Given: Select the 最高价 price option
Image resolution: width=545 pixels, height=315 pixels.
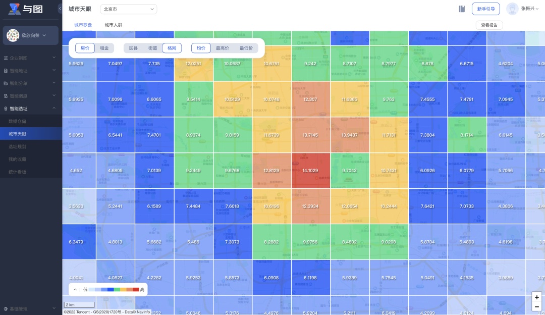Looking at the screenshot, I should pyautogui.click(x=223, y=48).
